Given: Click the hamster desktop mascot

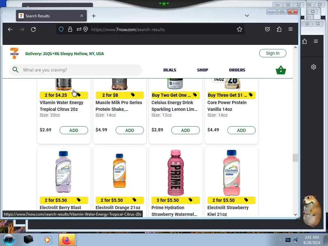Looking at the screenshot, I should [x=312, y=211].
